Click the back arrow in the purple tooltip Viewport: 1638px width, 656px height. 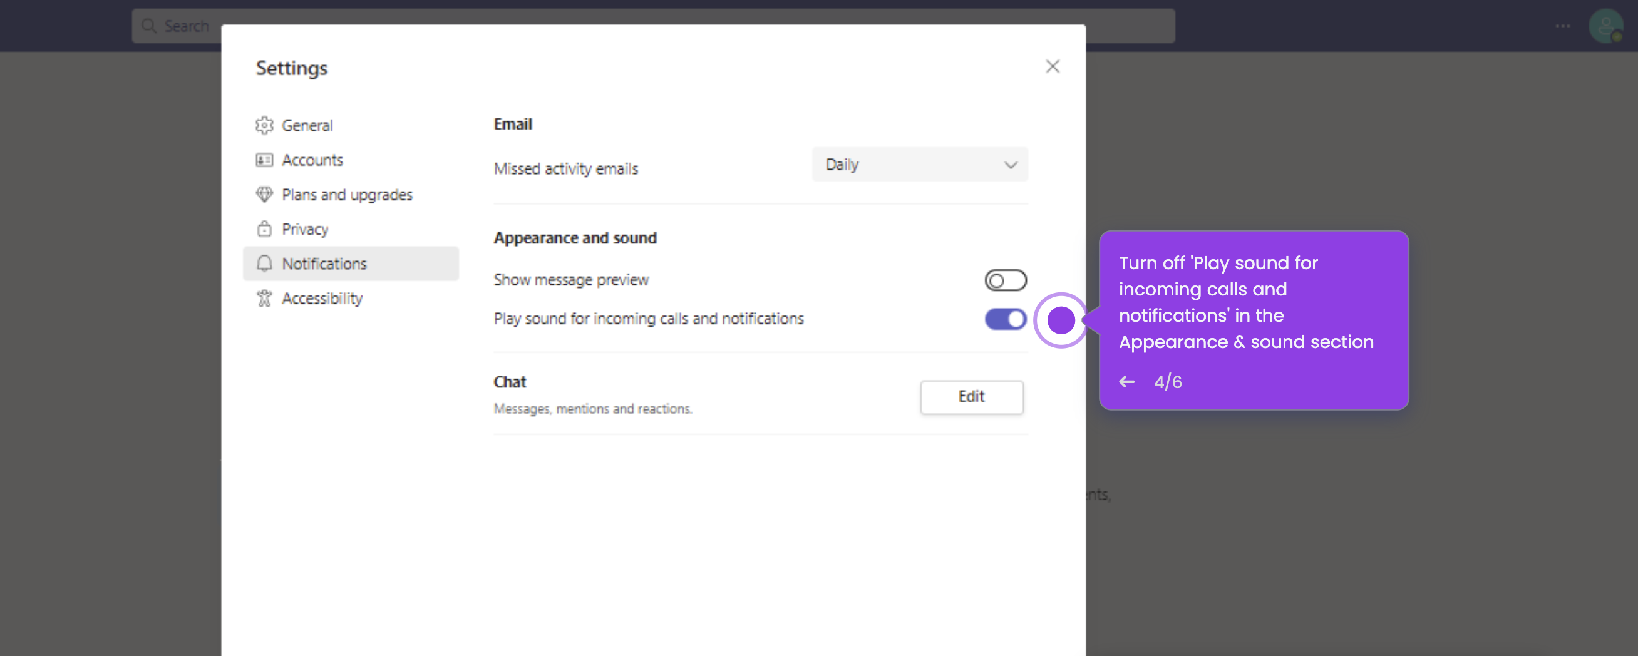1127,381
